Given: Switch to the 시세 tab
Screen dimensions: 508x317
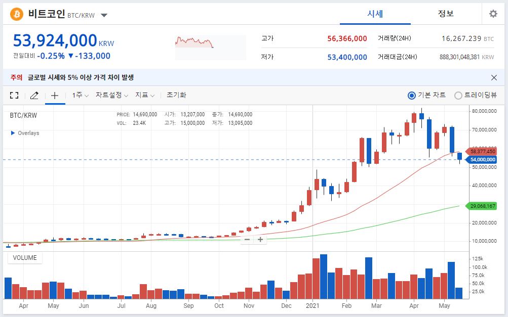Looking at the screenshot, I should (375, 14).
